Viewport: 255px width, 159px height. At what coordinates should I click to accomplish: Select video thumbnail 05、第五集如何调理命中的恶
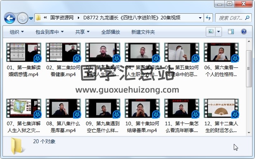[182, 52]
